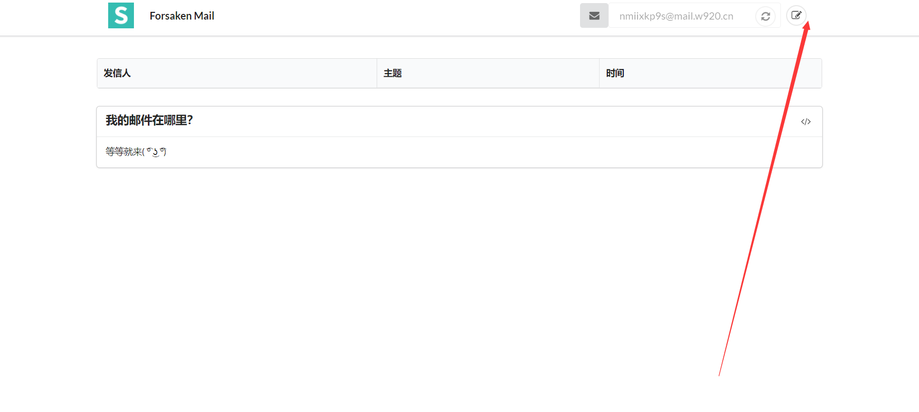Open the Forsaken Mail title link

pos(182,16)
